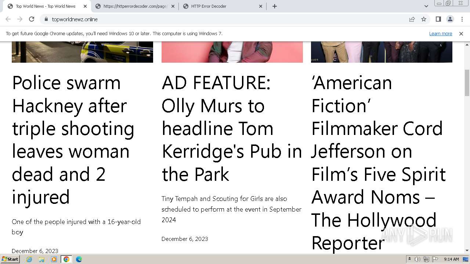This screenshot has height=264, width=470.
Task: Click the 9:14 AM system clock
Action: click(451, 259)
